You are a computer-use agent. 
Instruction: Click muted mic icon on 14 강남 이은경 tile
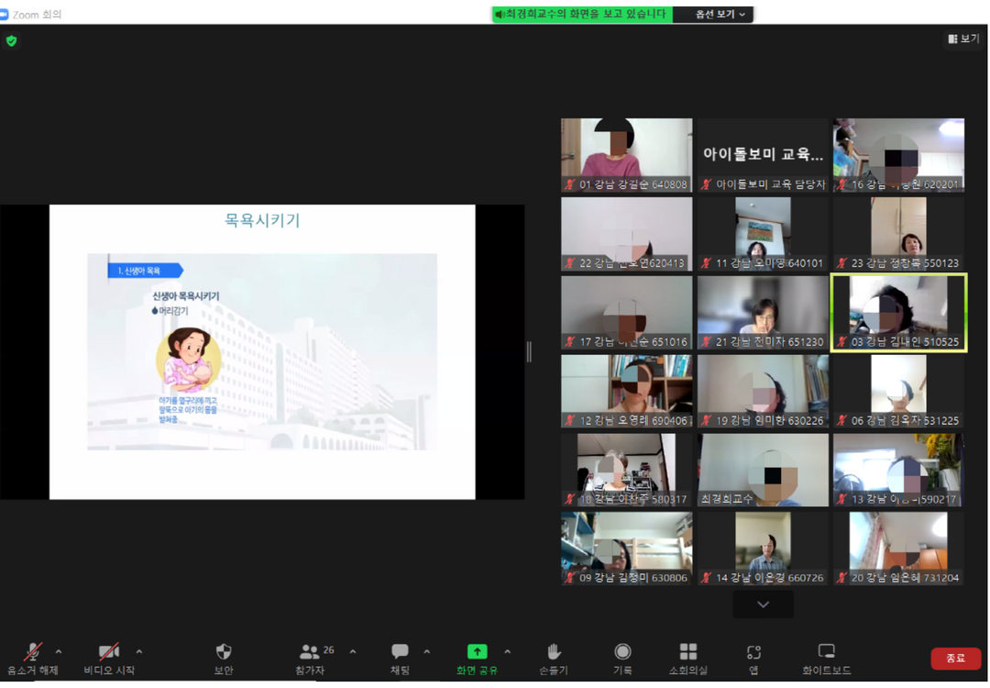706,577
